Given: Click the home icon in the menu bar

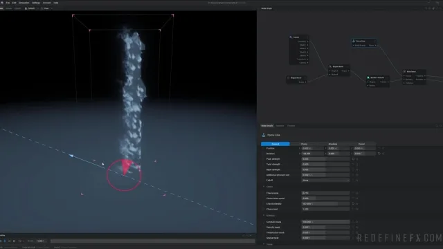Looking at the screenshot, I should 1,3.
